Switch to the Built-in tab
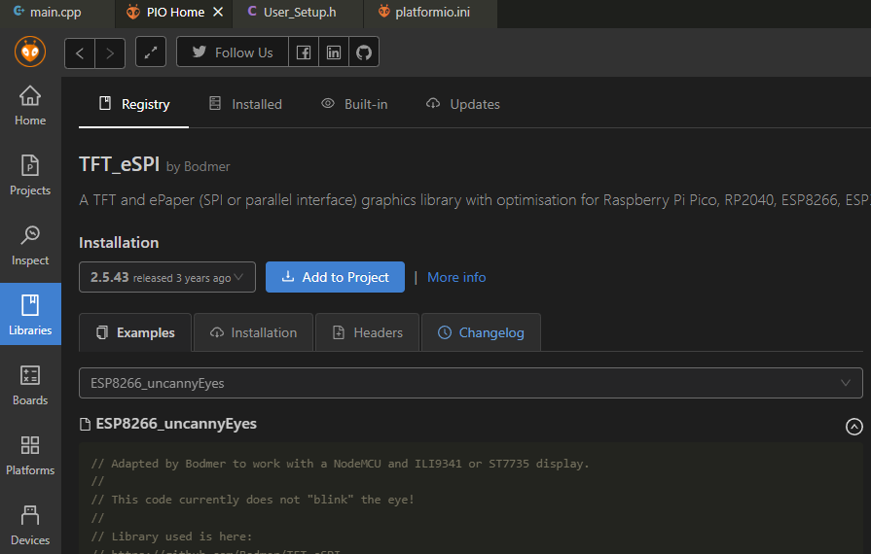871x554 pixels. (354, 104)
